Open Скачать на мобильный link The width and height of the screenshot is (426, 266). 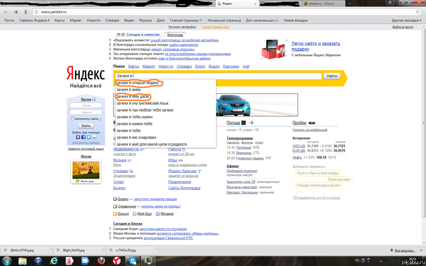coord(310,130)
